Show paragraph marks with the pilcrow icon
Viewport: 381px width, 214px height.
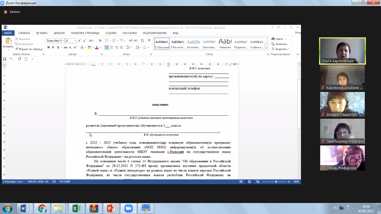coord(149,41)
